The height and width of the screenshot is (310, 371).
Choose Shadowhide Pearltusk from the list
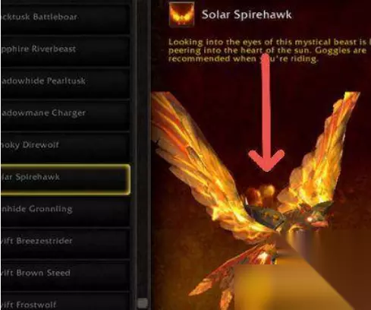[x=65, y=81]
